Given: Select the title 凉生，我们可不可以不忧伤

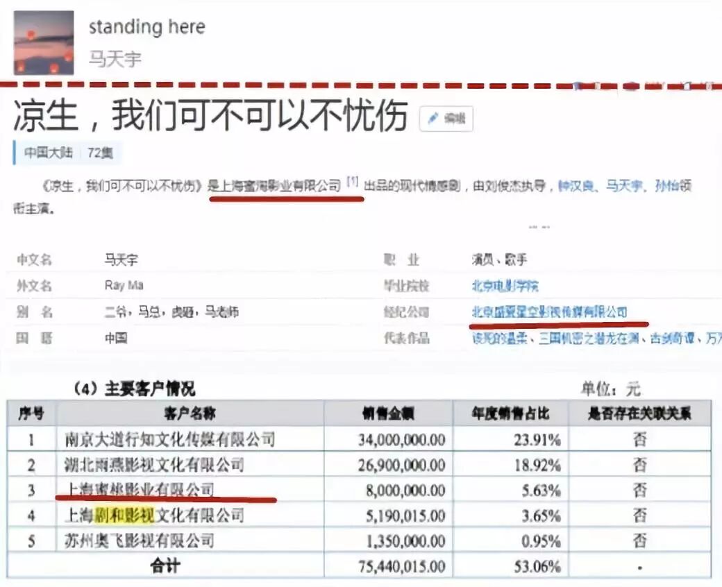Looking at the screenshot, I should click(x=211, y=115).
